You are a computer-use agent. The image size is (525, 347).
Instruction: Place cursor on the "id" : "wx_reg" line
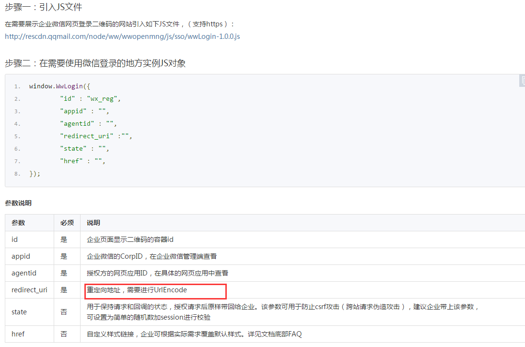tap(90, 99)
